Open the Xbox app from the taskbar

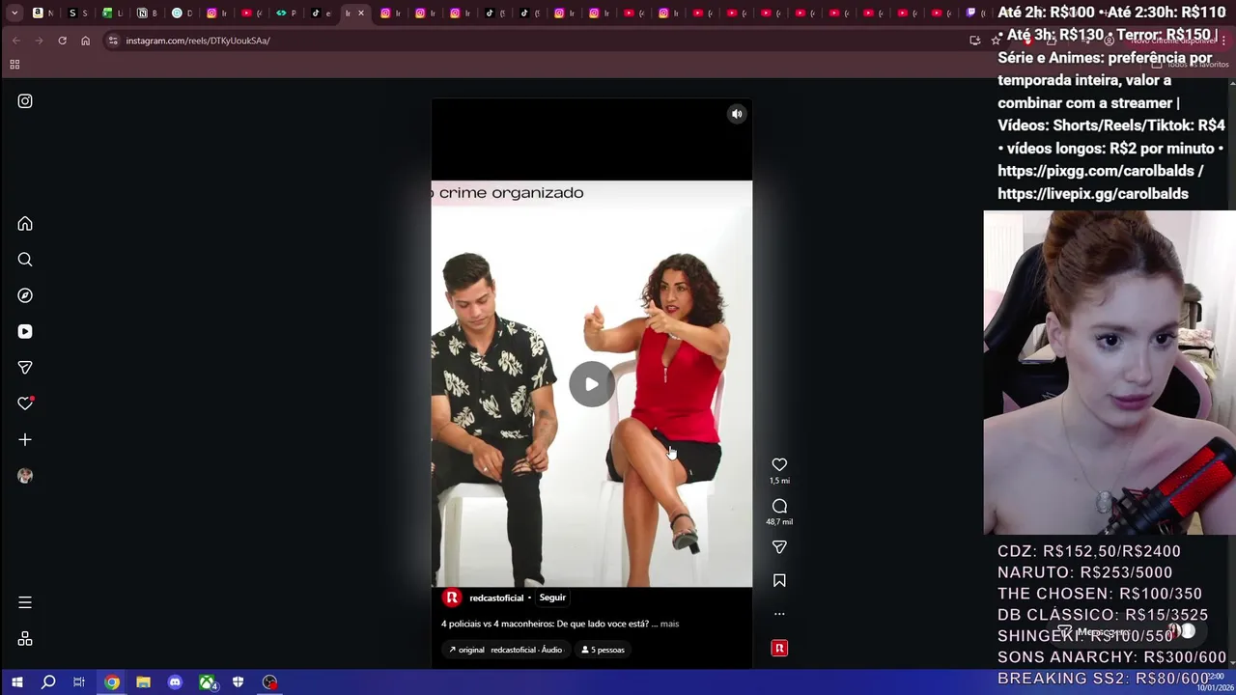click(x=207, y=682)
